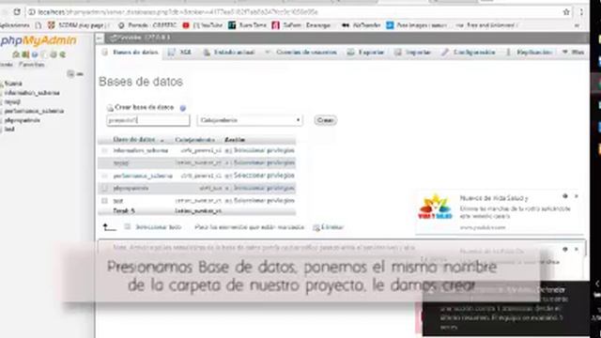
Task: Click Eliminar for marked databases
Action: pos(329,227)
